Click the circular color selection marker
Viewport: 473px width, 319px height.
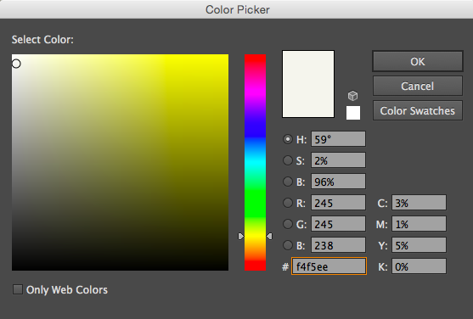pyautogui.click(x=16, y=64)
